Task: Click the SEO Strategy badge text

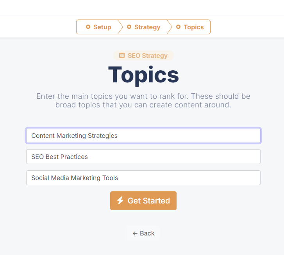Action: tap(148, 55)
